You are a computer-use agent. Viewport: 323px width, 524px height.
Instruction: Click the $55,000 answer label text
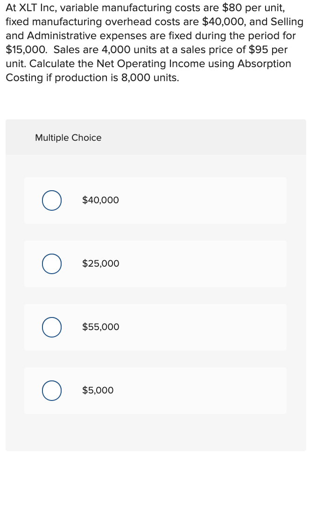click(100, 327)
